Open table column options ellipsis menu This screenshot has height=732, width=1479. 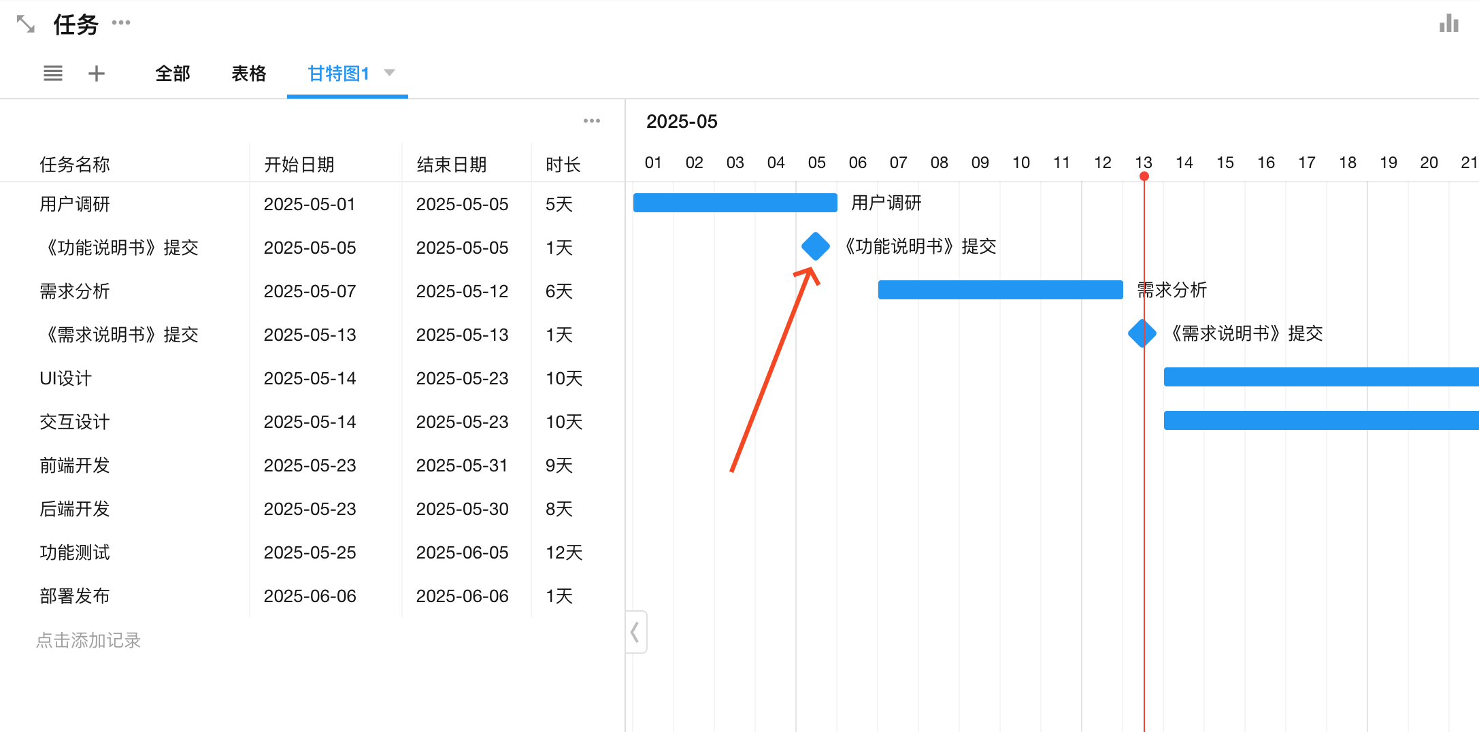coord(591,121)
